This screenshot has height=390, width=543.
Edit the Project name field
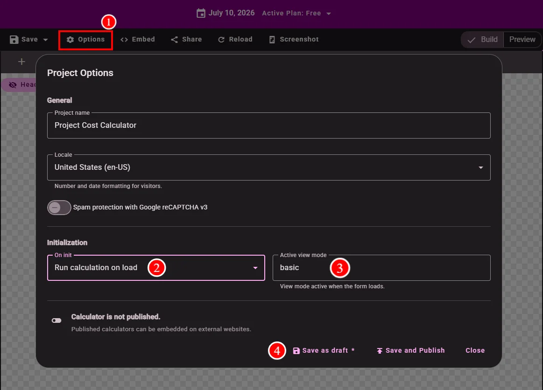[269, 125]
